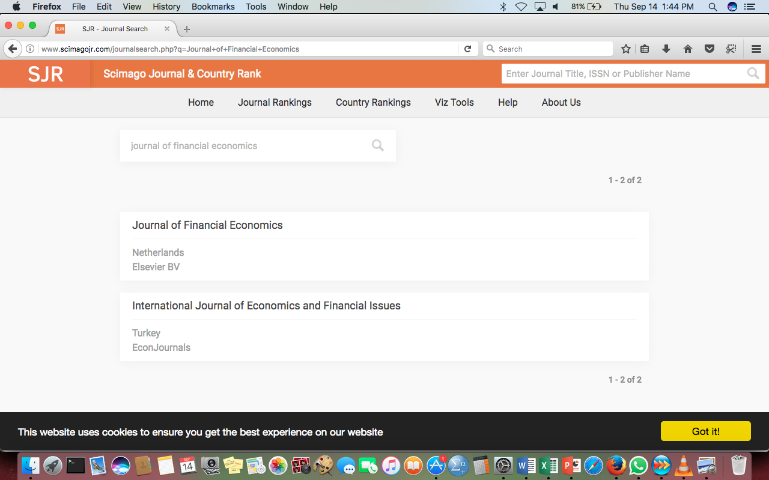Open PowerPoint from the dock

coord(571,465)
